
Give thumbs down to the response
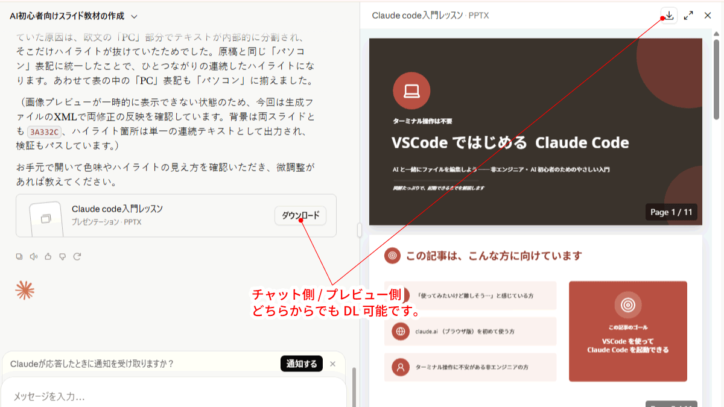[63, 257]
